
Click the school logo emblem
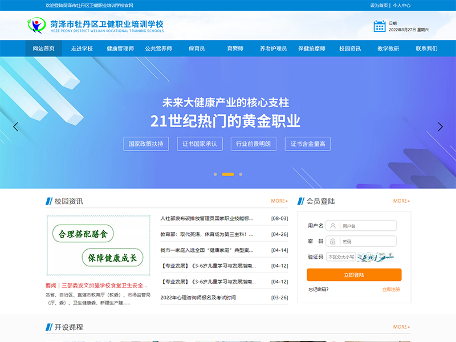point(37,26)
